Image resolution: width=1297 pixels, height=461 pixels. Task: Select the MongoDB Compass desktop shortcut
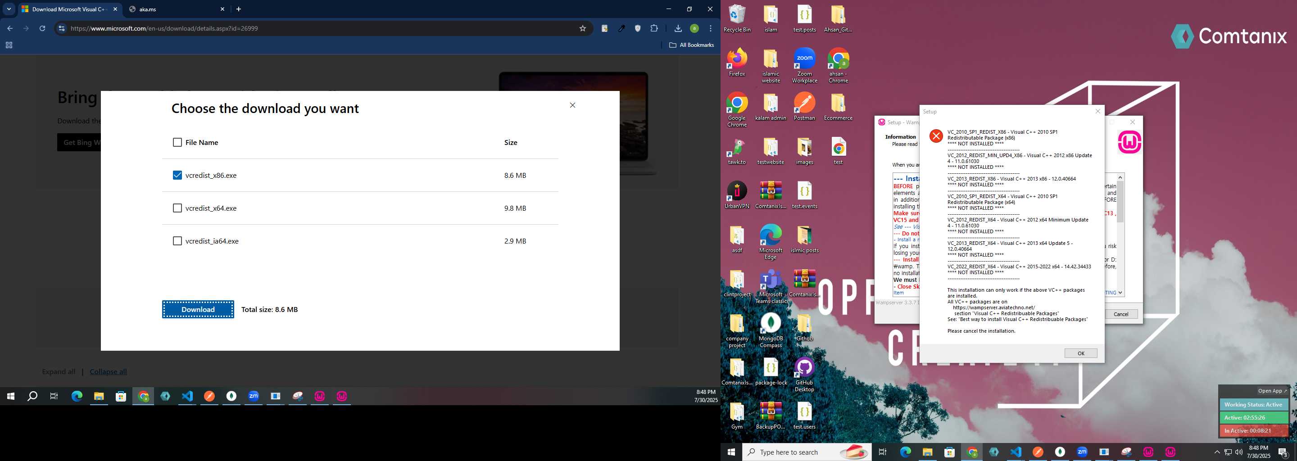pyautogui.click(x=771, y=330)
